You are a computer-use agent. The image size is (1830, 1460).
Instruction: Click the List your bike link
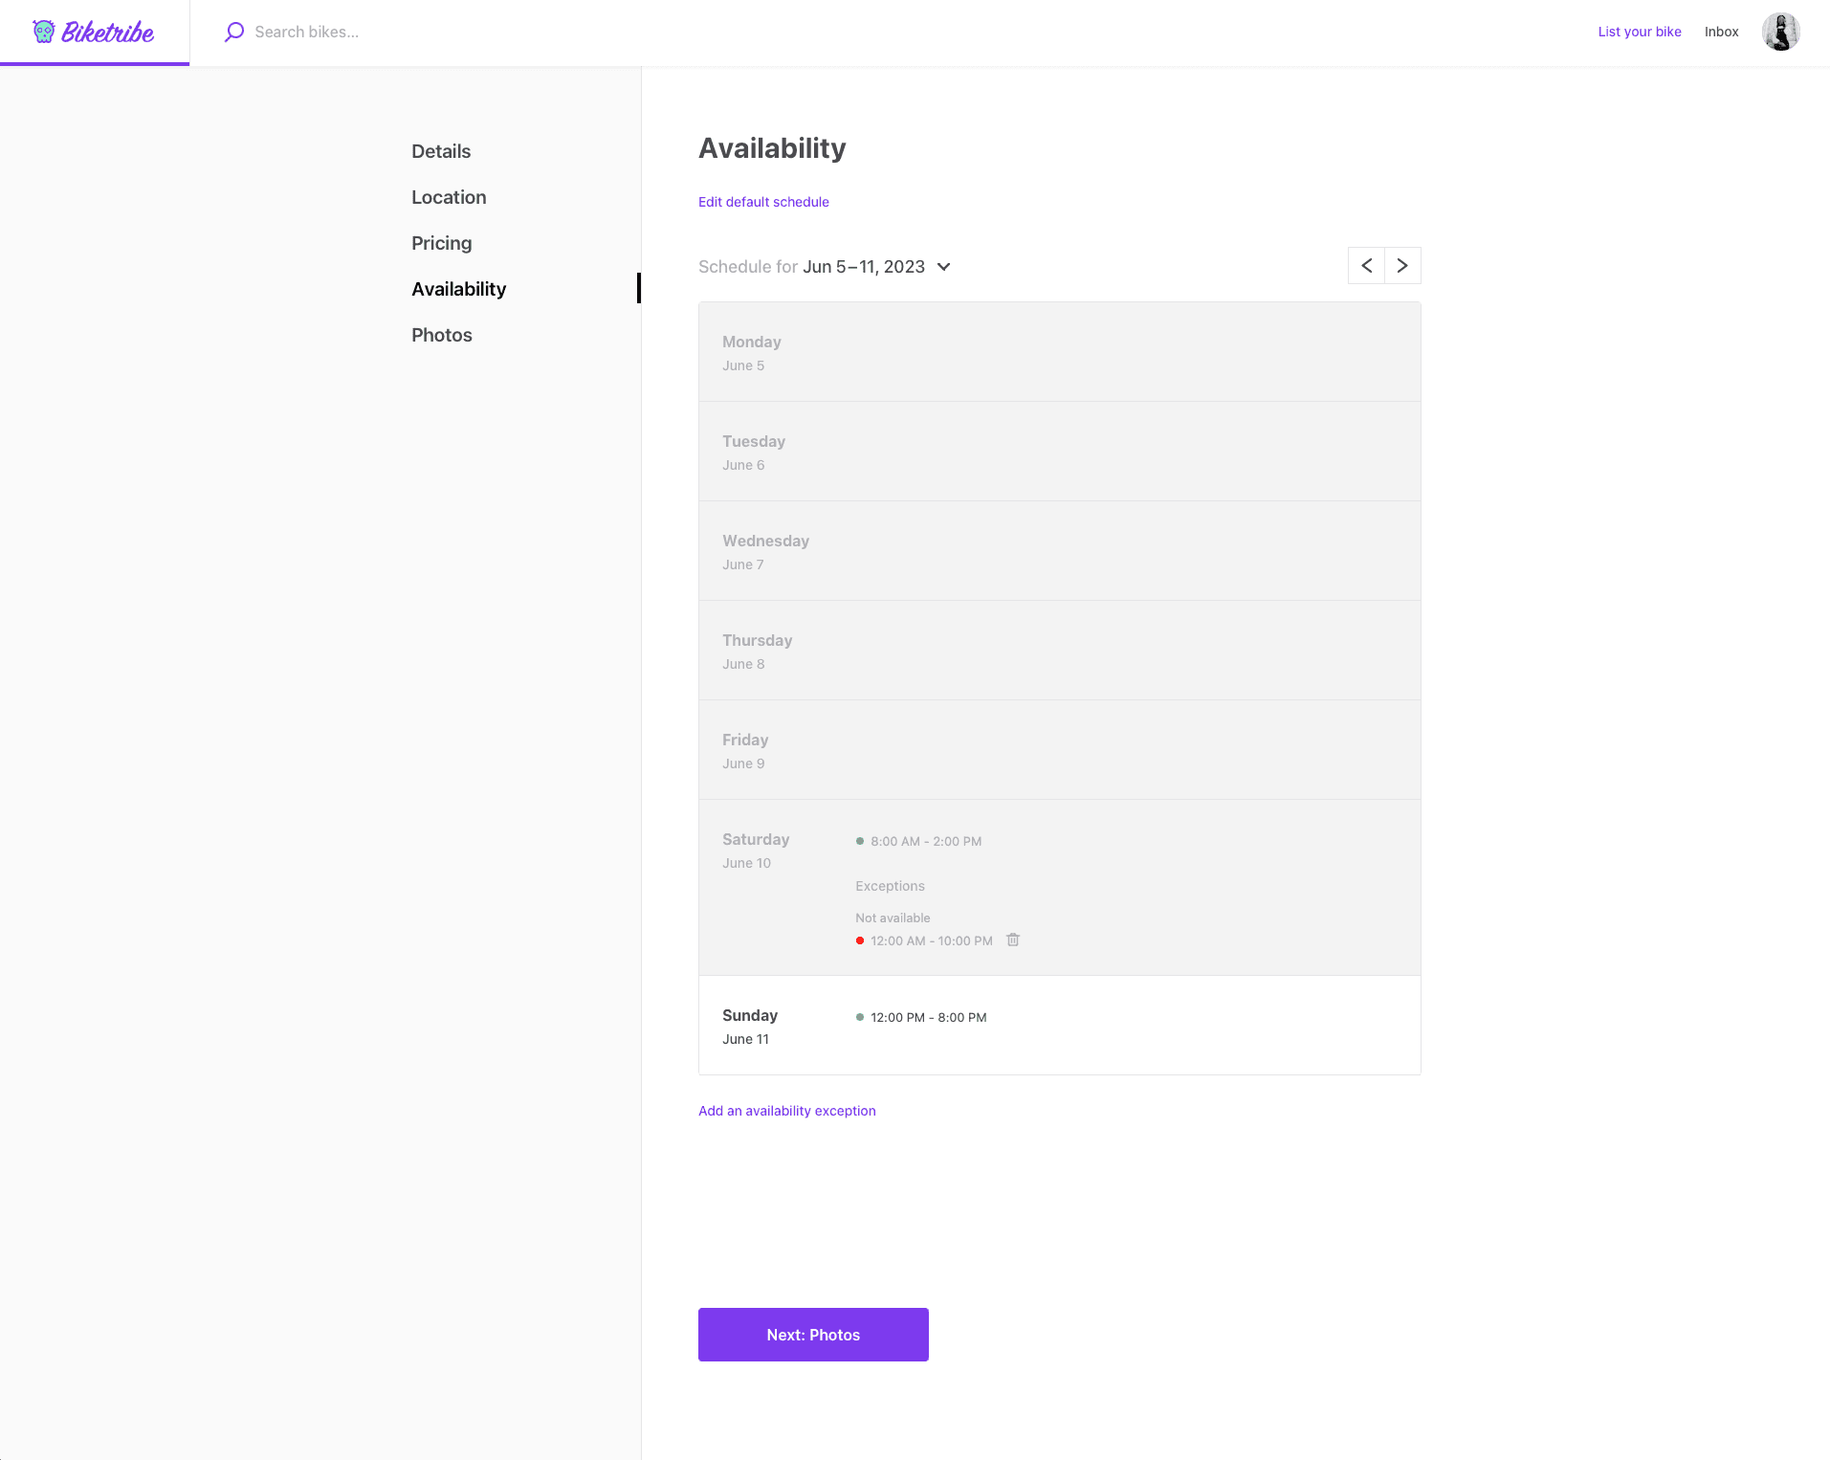click(1639, 32)
